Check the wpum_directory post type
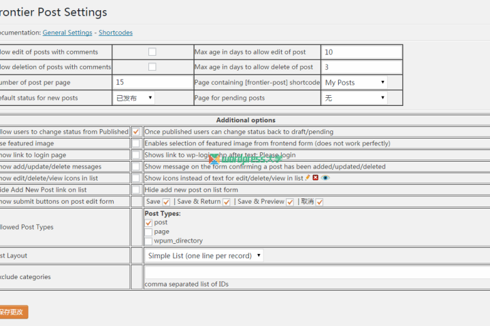490x326 pixels. click(148, 241)
